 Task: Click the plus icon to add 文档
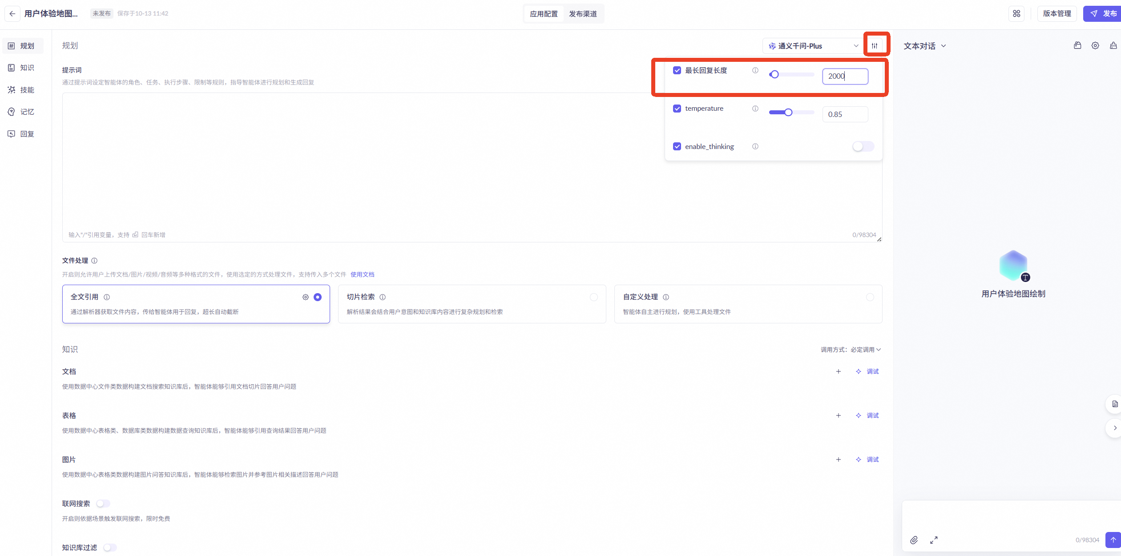(839, 371)
